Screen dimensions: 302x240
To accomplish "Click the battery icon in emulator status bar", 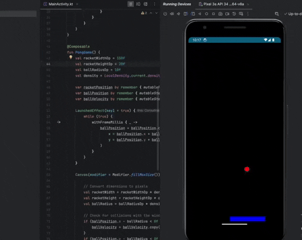I will (273, 40).
